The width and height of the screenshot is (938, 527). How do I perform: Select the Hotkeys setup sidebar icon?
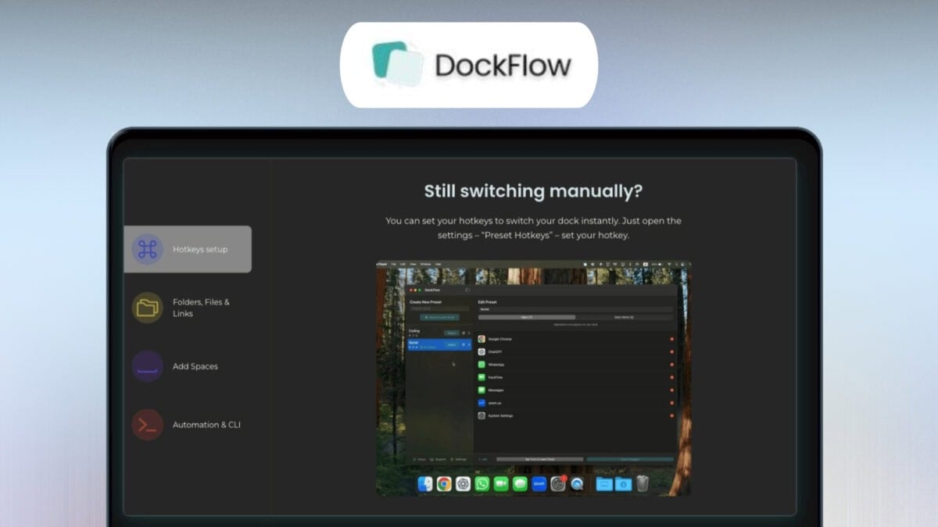point(149,249)
